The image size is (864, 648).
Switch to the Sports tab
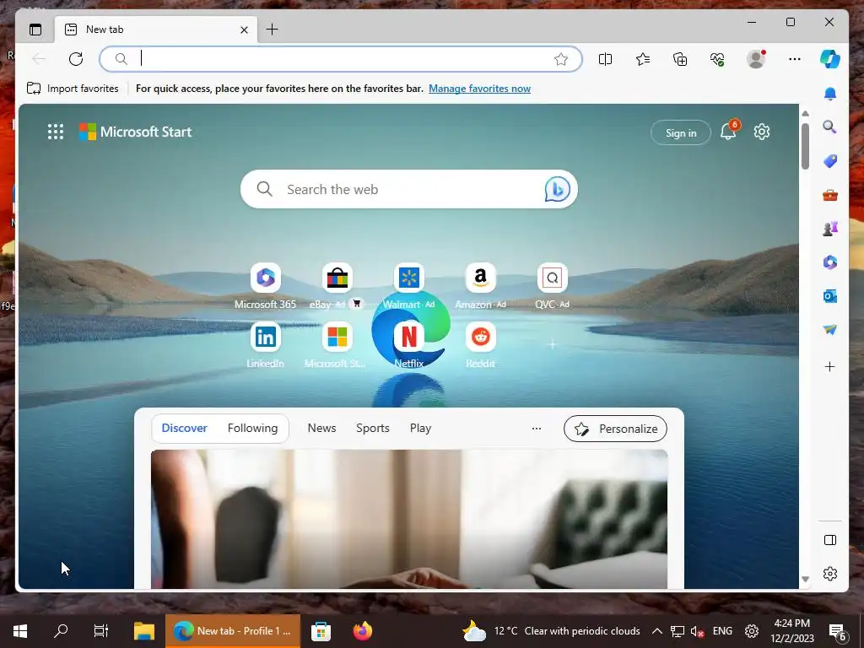372,428
